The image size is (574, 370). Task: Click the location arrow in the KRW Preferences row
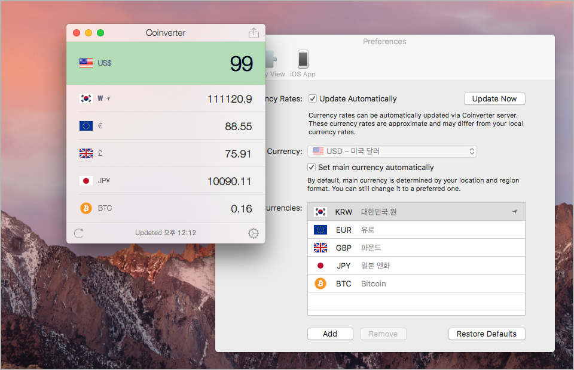click(x=515, y=212)
